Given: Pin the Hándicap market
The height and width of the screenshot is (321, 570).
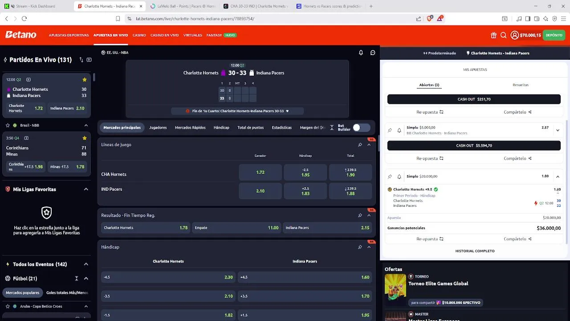Looking at the screenshot, I should [360, 247].
